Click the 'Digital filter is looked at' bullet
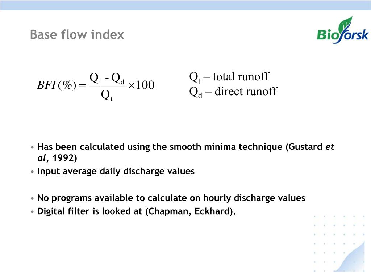Viewport: 371px width, 278px height. [137, 211]
